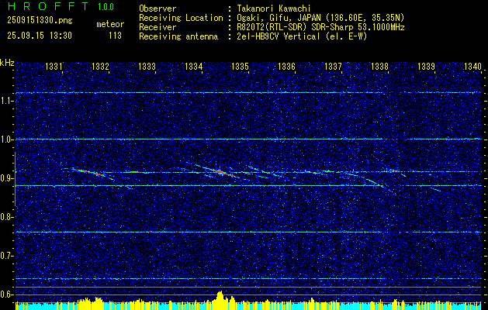This screenshot has height=310, width=488.
Task: Click the gray frequency range bar beside 0.9
Action: [x=15, y=179]
